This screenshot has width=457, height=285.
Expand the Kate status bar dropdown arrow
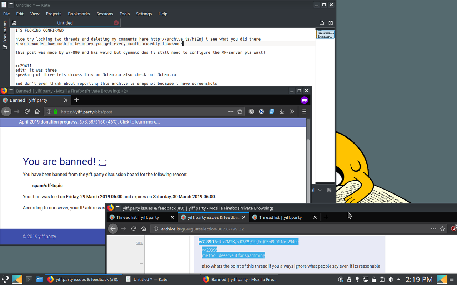coord(320,190)
